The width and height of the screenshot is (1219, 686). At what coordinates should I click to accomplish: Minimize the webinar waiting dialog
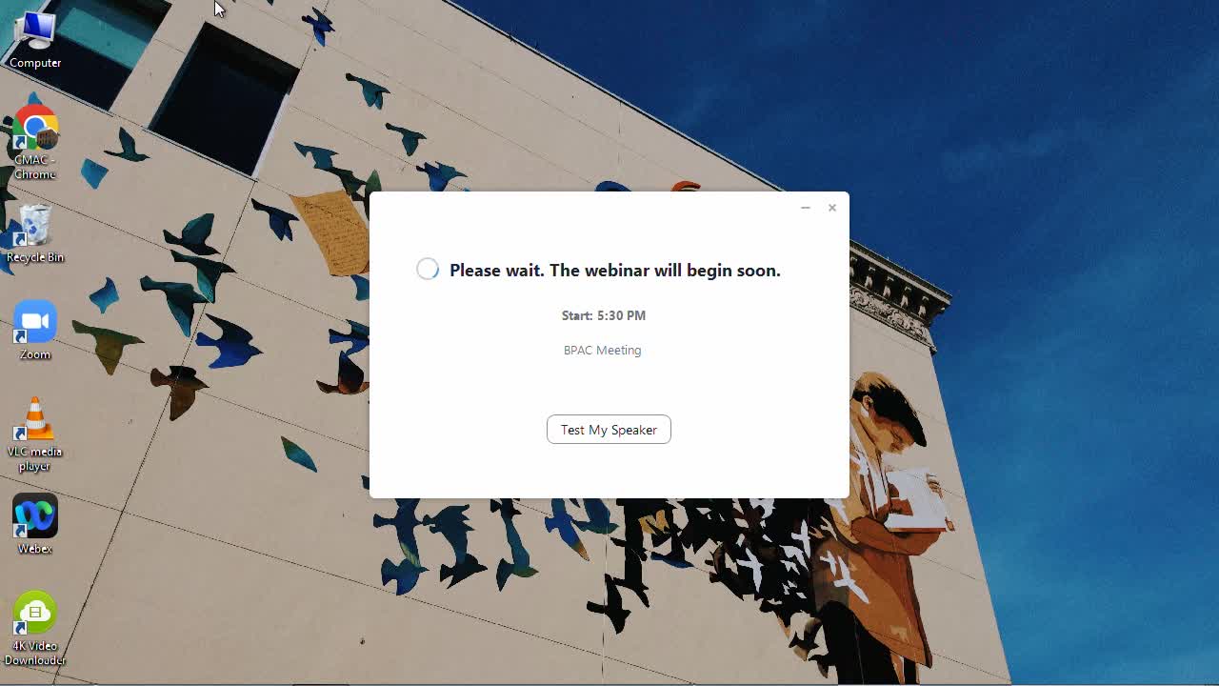point(806,208)
